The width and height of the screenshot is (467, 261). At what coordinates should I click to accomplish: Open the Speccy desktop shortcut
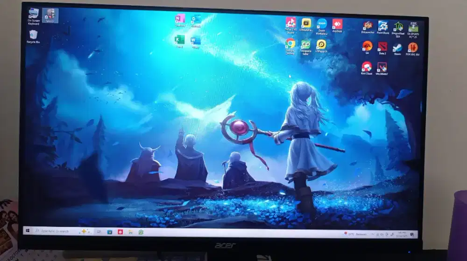(50, 16)
